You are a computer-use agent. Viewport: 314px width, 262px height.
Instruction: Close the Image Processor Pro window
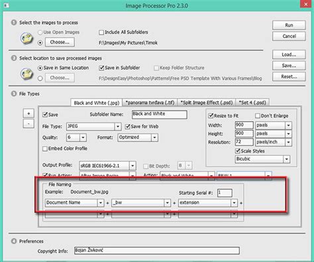306,5
